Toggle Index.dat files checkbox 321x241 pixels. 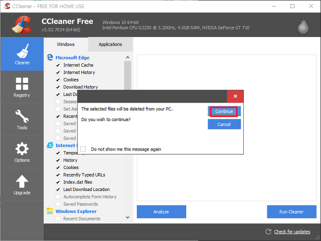click(58, 182)
